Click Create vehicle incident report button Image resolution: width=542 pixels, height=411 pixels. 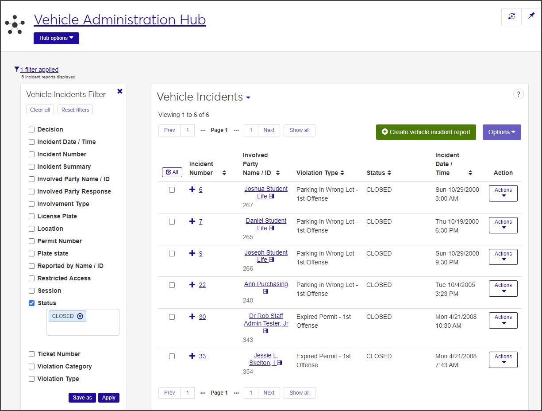(x=426, y=132)
